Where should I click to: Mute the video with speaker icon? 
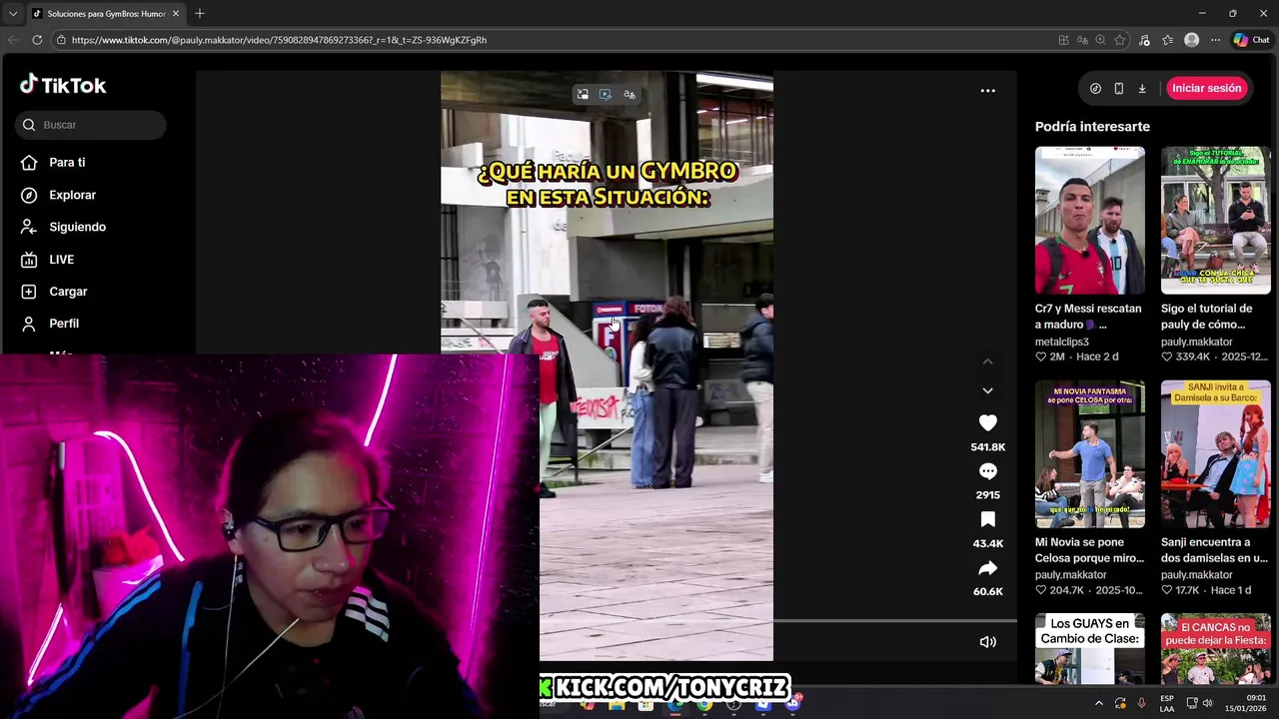pos(987,642)
